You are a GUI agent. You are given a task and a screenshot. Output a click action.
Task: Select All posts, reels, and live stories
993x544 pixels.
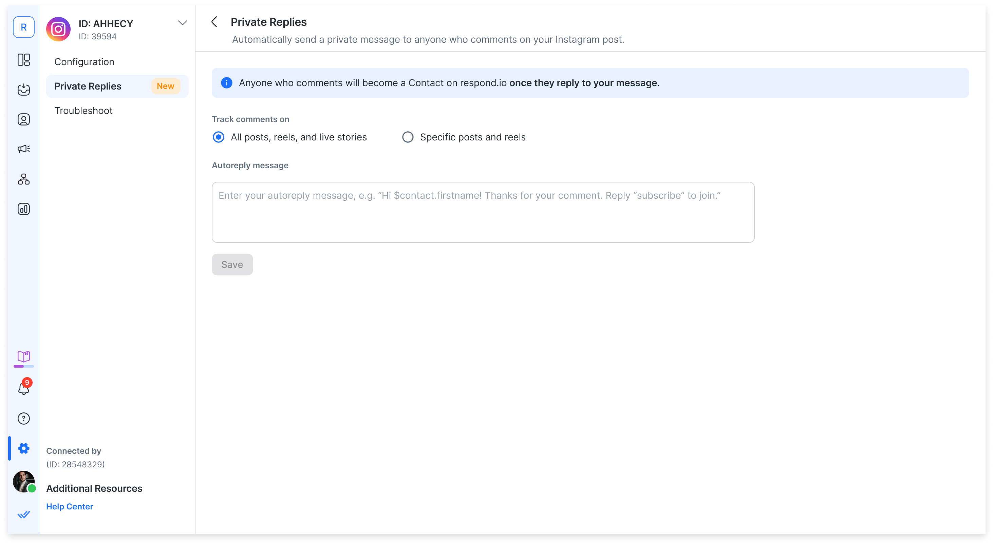[219, 137]
